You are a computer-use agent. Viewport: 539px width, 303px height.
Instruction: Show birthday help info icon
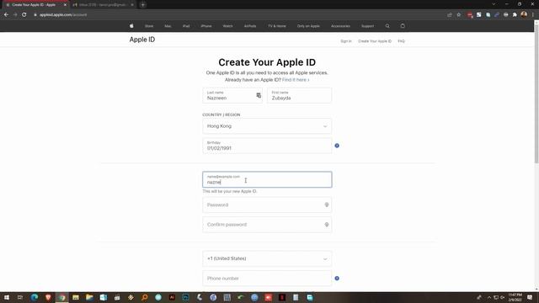pyautogui.click(x=337, y=146)
